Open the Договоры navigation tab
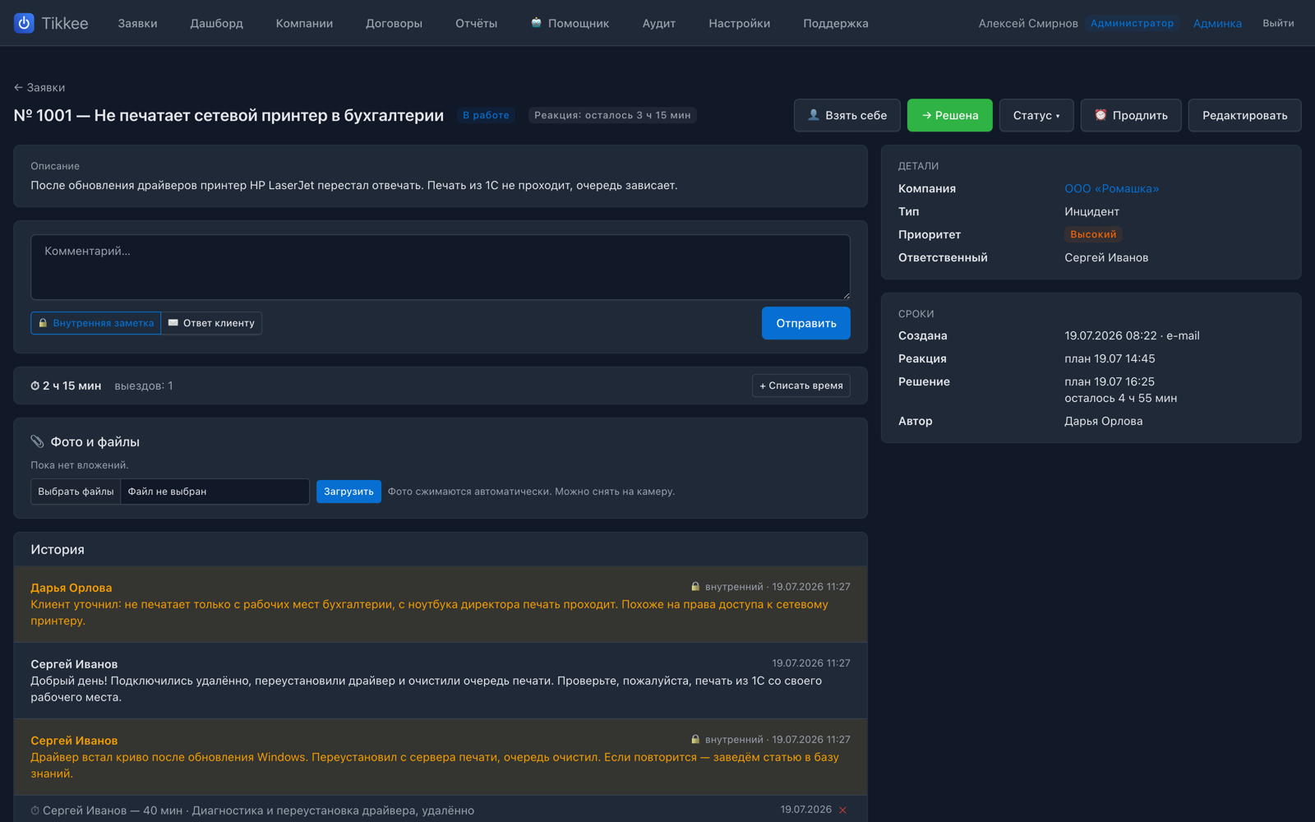 coord(394,23)
